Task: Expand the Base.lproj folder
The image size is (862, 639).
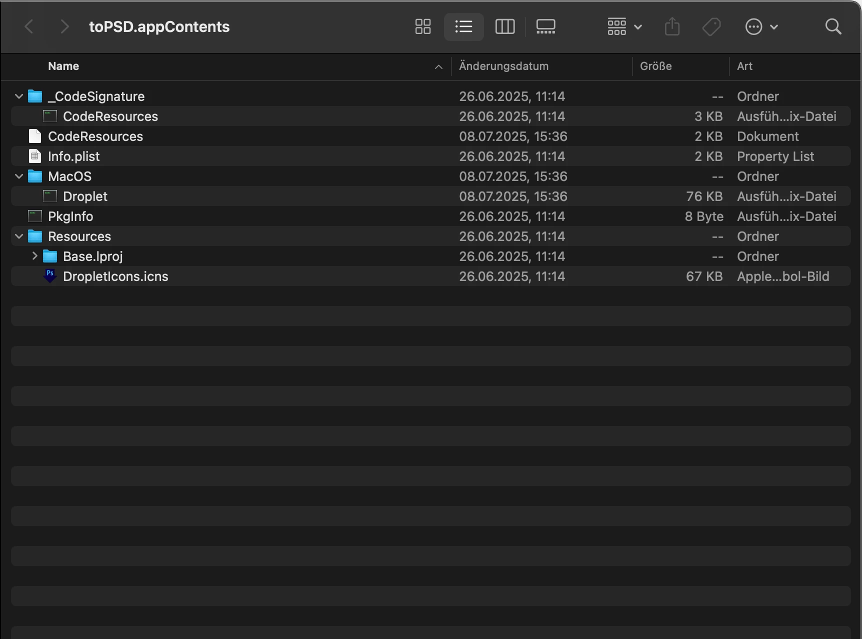Action: click(34, 256)
